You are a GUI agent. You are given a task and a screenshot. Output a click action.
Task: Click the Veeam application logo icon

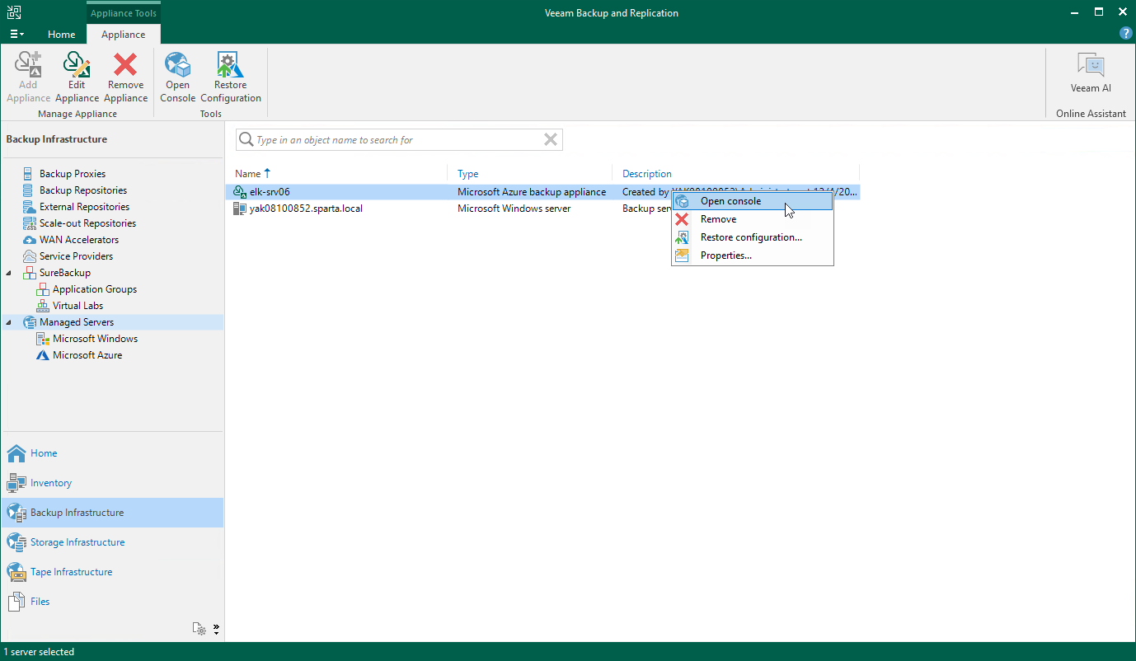point(14,12)
